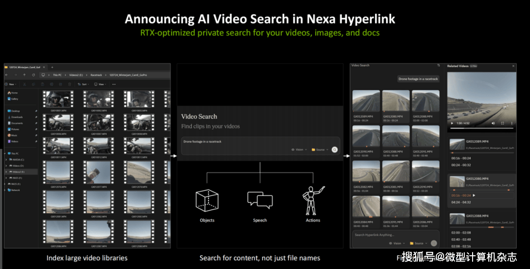Click the File Explorer refresh icon

[x=33, y=75]
